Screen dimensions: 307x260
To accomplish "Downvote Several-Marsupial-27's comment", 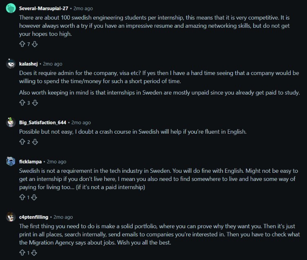I will point(35,44).
